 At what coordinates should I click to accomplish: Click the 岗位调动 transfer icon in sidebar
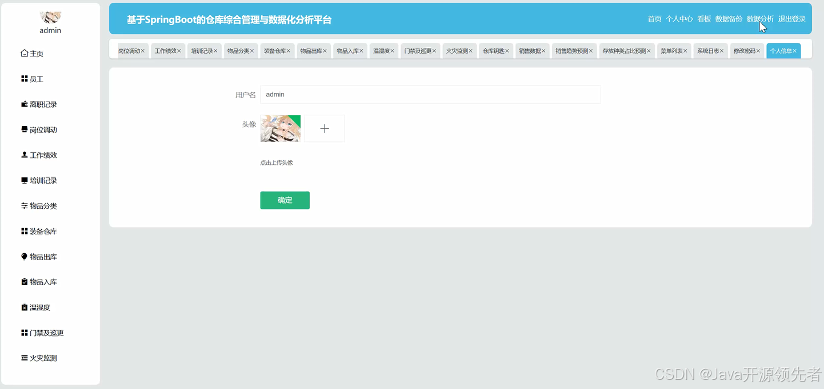[26, 129]
